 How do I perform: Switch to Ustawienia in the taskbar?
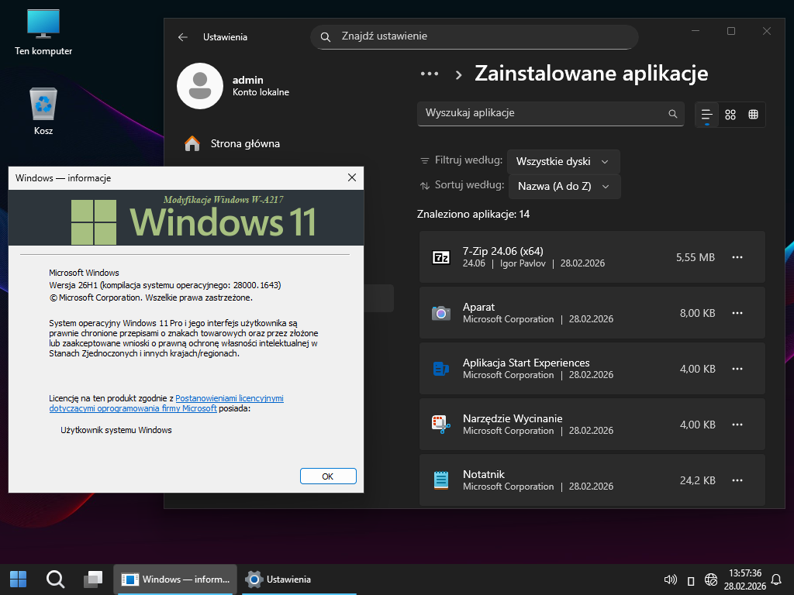click(279, 579)
